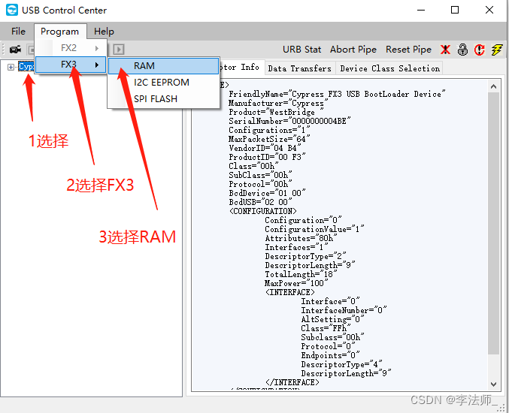The height and width of the screenshot is (413, 509).
Task: Switch to the Data Transfers tab
Action: click(x=300, y=68)
